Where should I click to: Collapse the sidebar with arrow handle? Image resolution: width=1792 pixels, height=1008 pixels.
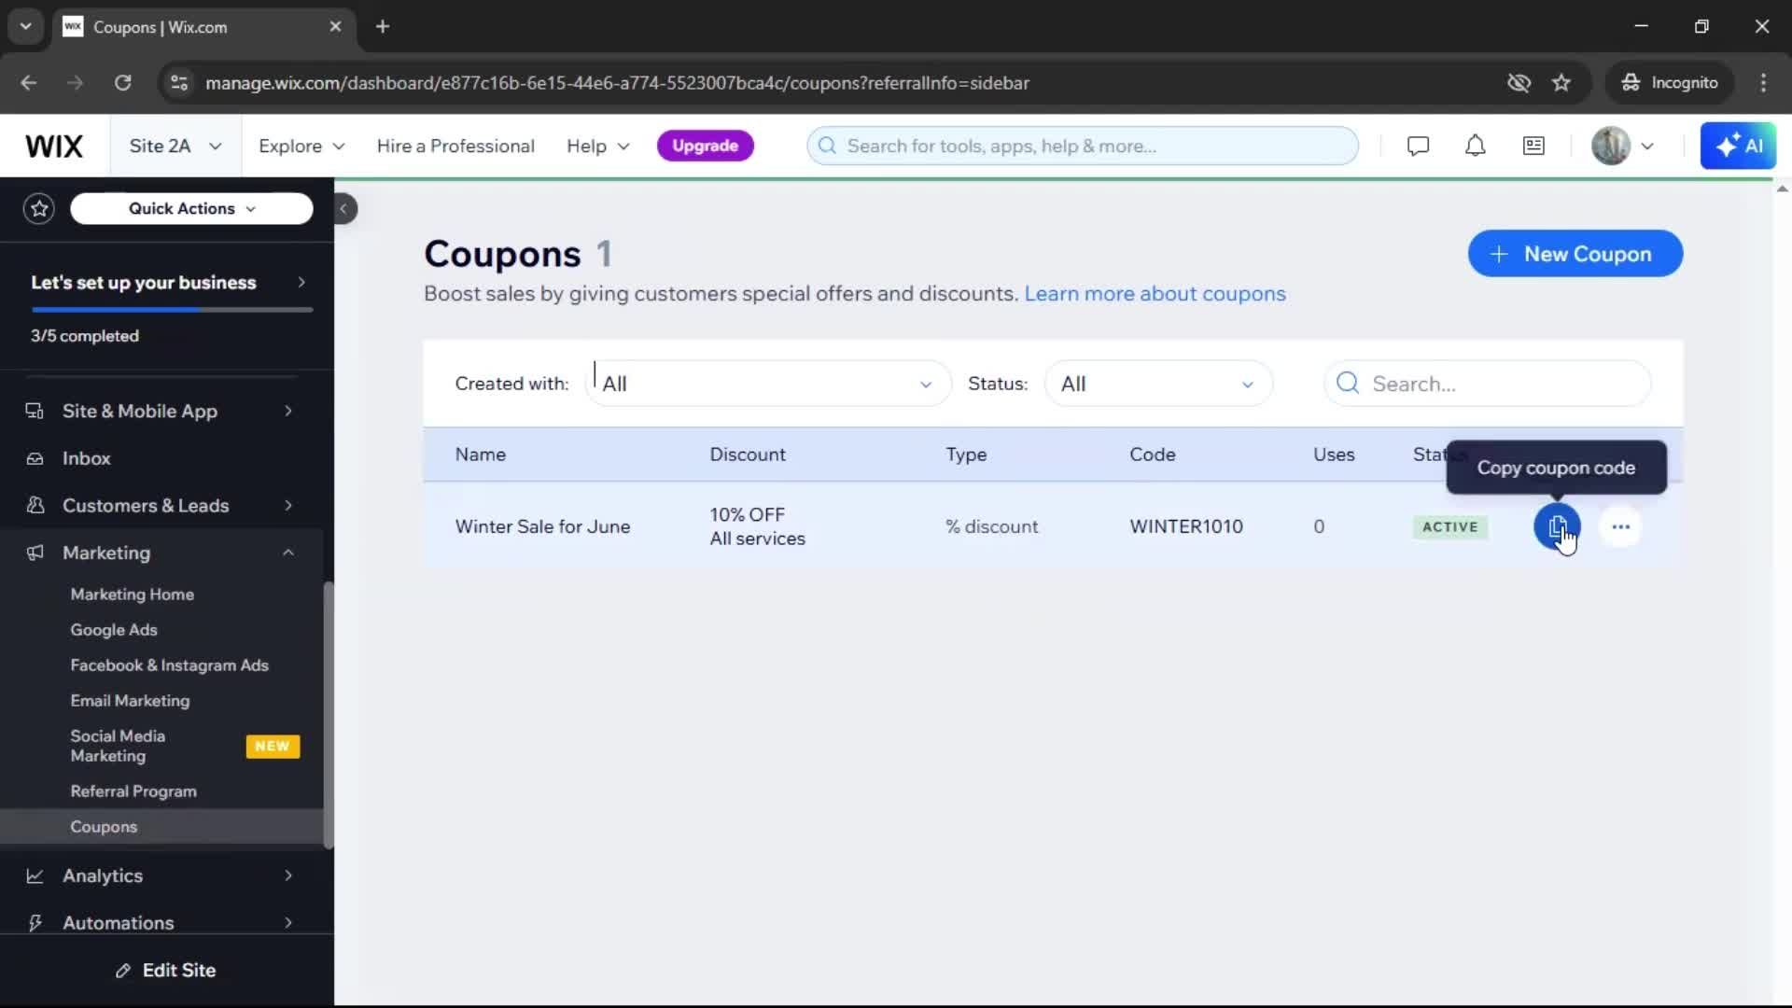[343, 208]
